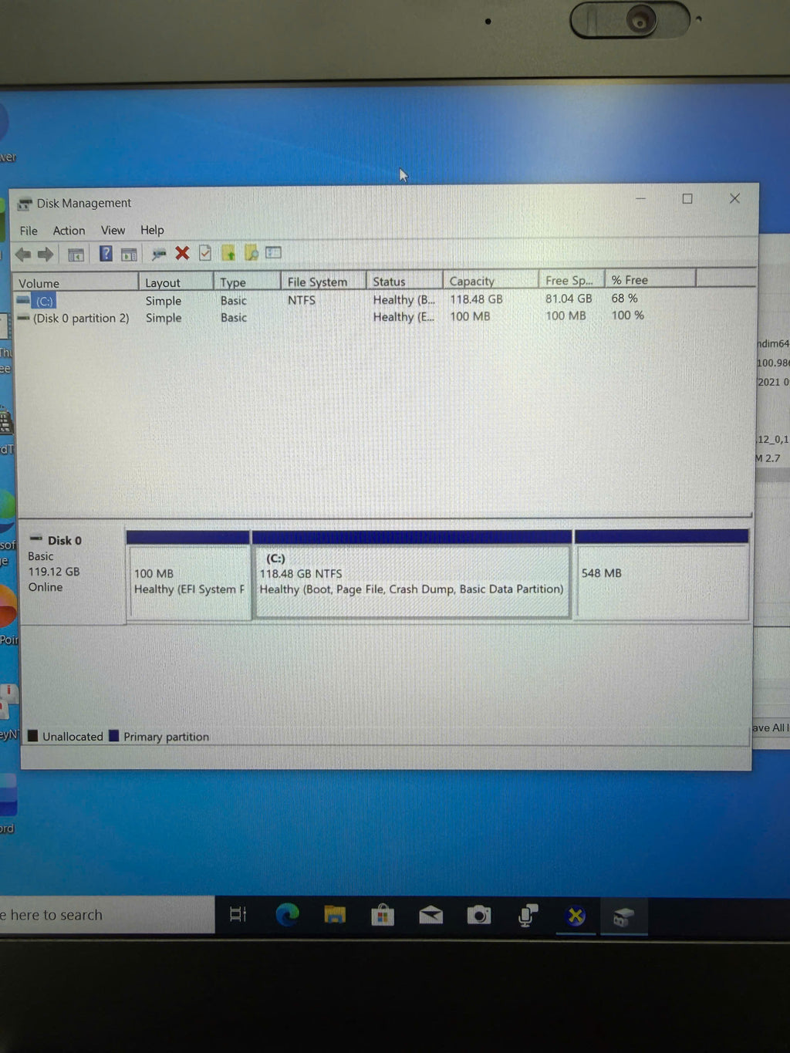
Task: Select the (C:) volume row in list
Action: click(x=45, y=301)
